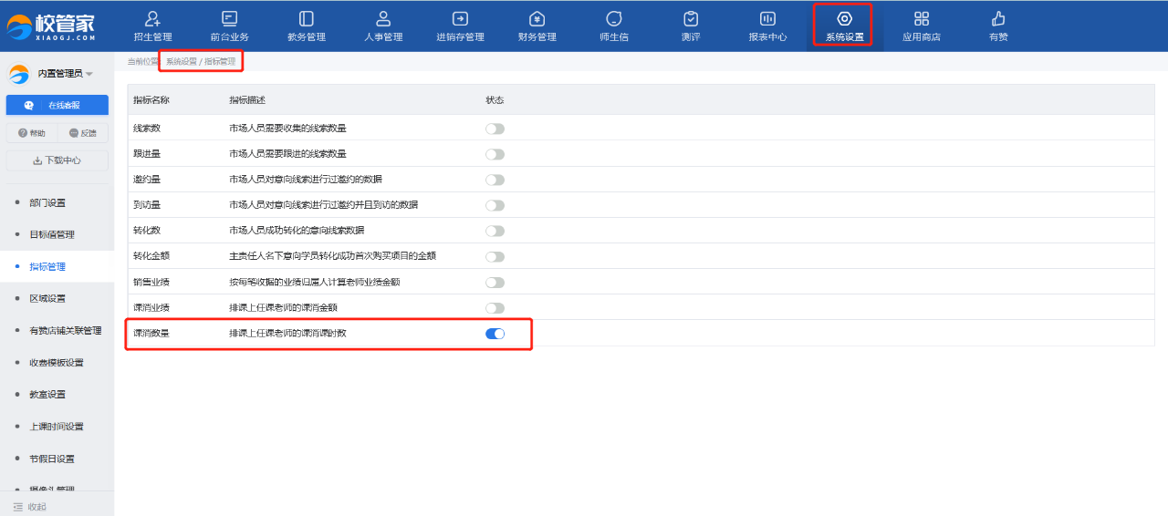Enable the 转化金额 status toggle
Screen dimensions: 1168x516
click(495, 257)
